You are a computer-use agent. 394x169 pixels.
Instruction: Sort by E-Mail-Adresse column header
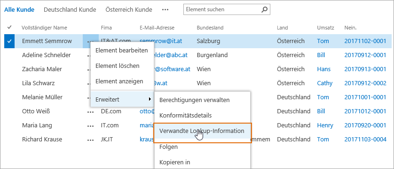pos(157,28)
